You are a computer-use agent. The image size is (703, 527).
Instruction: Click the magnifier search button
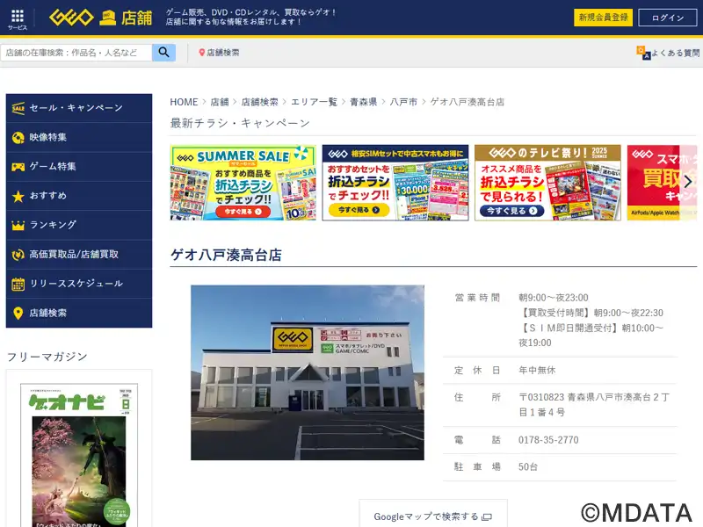coord(163,53)
